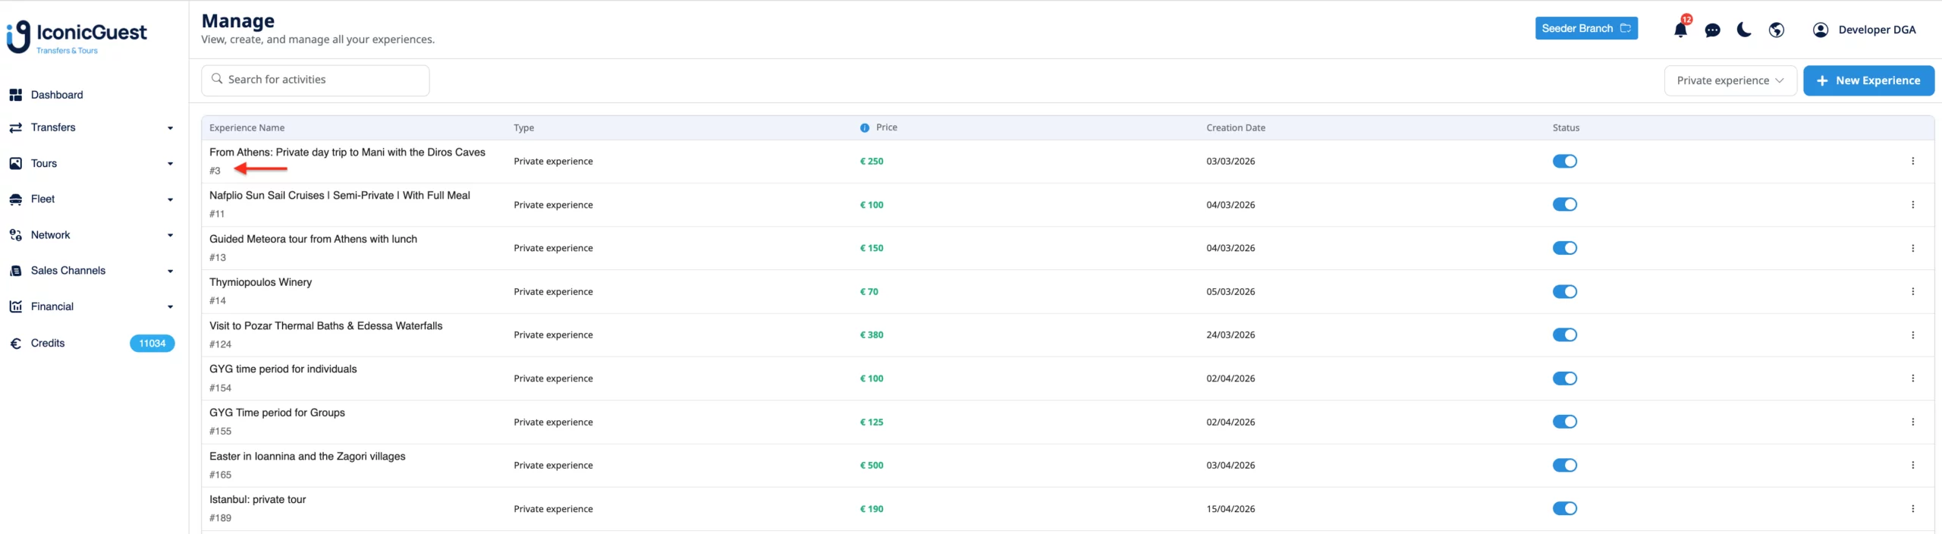The width and height of the screenshot is (1942, 534).
Task: Open the Private experience filter dropdown
Action: coord(1730,80)
